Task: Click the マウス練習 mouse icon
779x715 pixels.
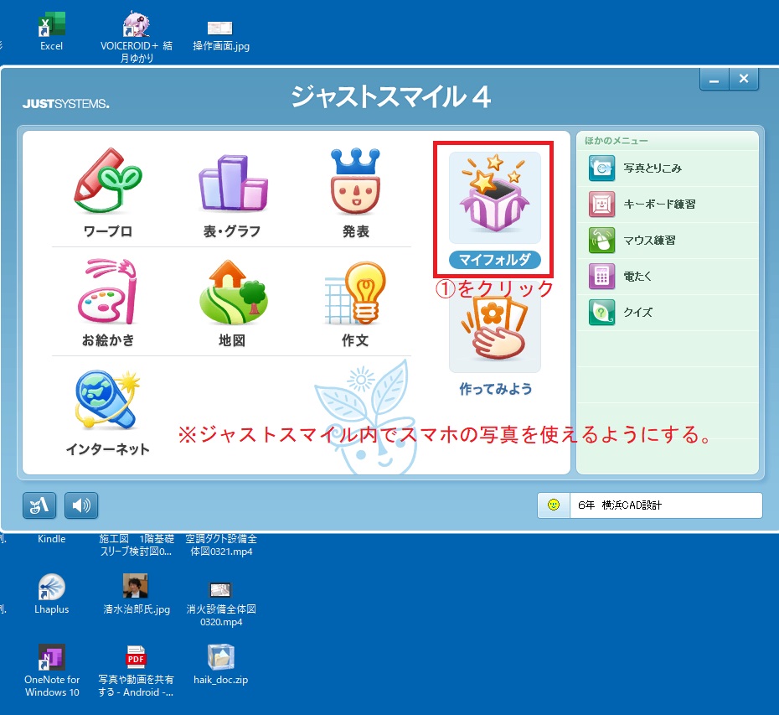Action: point(601,241)
